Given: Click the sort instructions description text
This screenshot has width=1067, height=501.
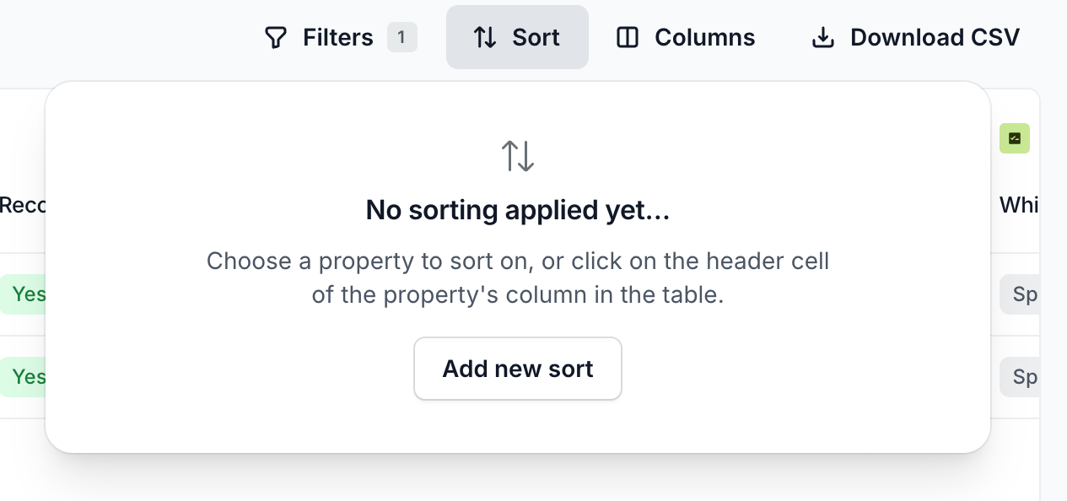Looking at the screenshot, I should (x=518, y=278).
